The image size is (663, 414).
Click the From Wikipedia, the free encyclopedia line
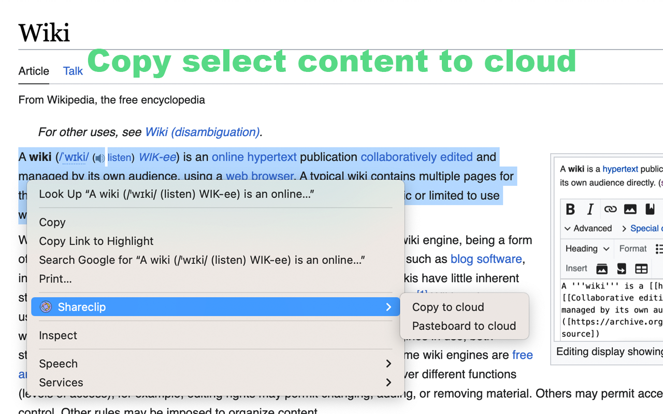click(x=112, y=100)
